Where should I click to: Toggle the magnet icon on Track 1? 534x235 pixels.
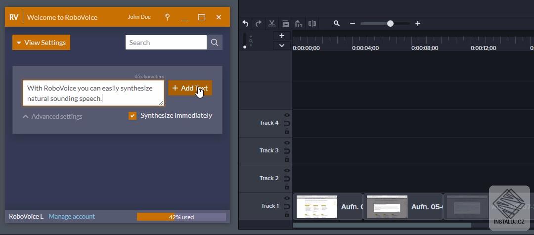tap(287, 206)
